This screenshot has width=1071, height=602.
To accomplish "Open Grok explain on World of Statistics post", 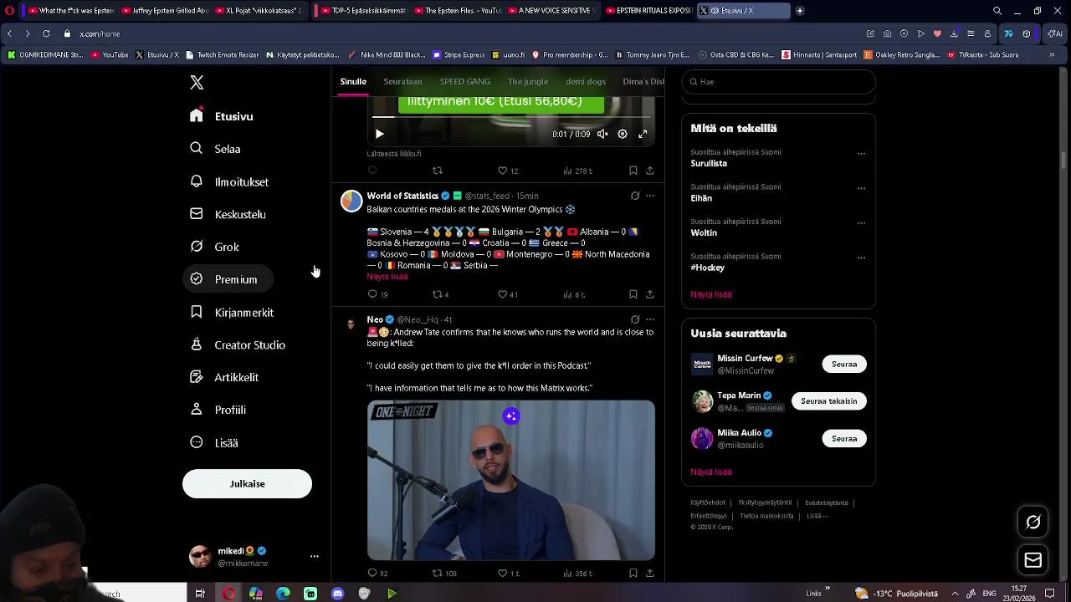I will coord(635,196).
